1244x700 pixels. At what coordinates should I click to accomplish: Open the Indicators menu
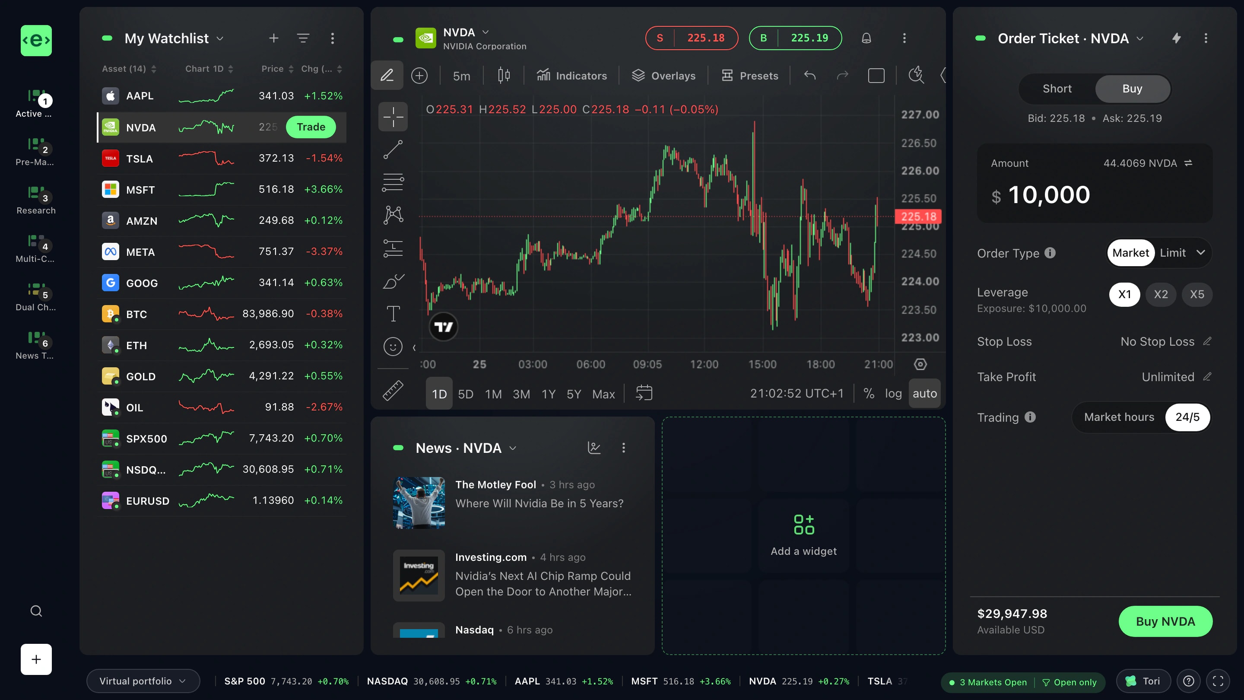(x=572, y=76)
